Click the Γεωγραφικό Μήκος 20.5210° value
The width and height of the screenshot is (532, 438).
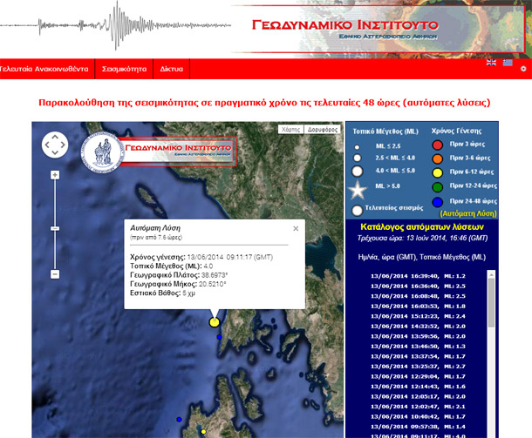pos(213,284)
